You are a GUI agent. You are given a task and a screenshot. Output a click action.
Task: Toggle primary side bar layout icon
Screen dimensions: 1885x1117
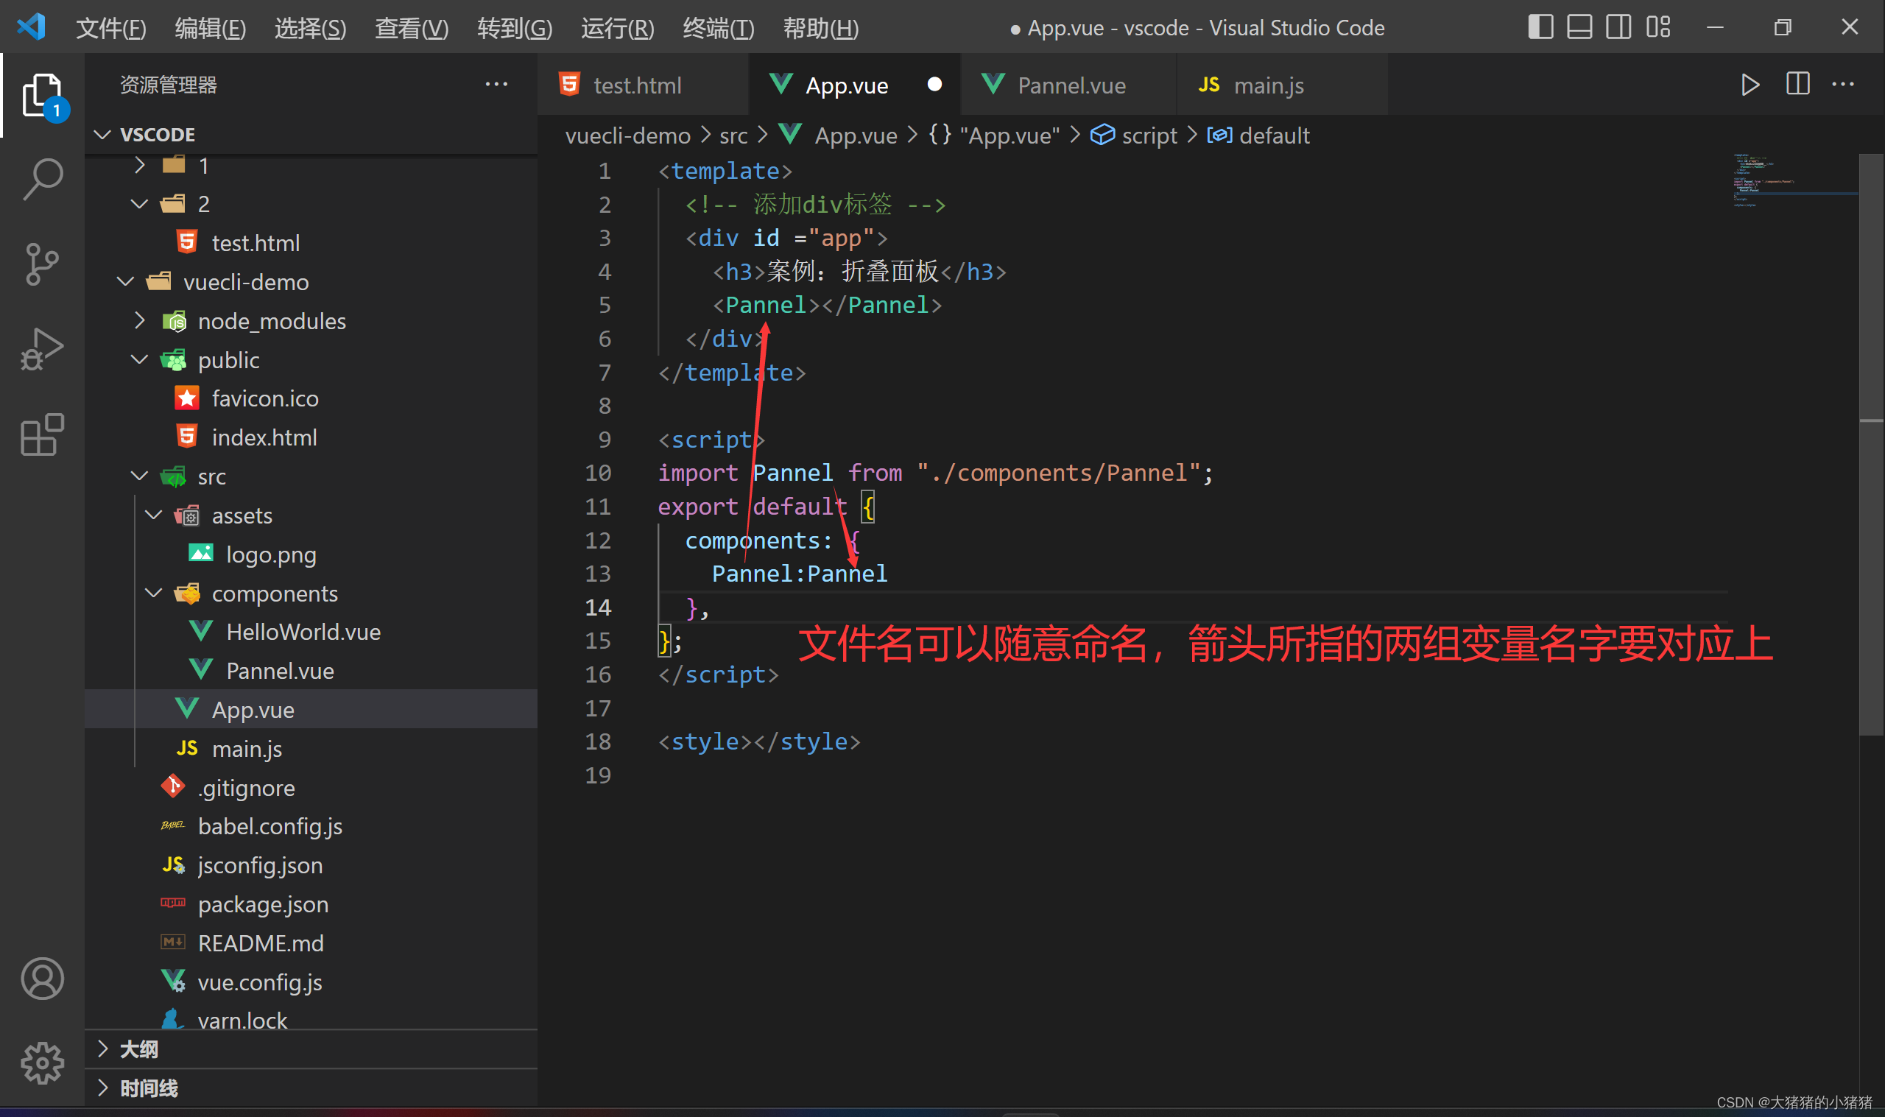pyautogui.click(x=1540, y=27)
